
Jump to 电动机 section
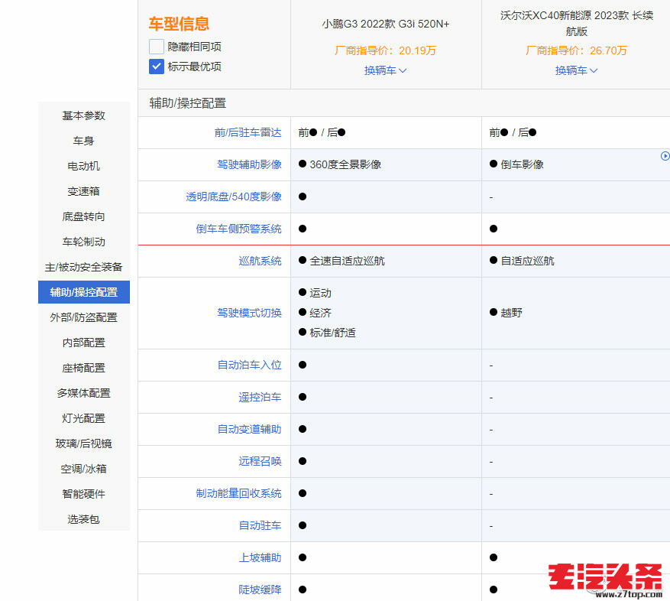pyautogui.click(x=84, y=166)
